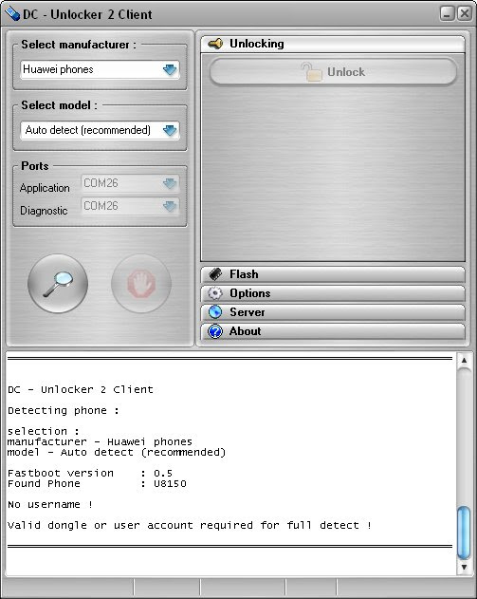Open the Select model dropdown arrow
477x599 pixels.
[170, 130]
